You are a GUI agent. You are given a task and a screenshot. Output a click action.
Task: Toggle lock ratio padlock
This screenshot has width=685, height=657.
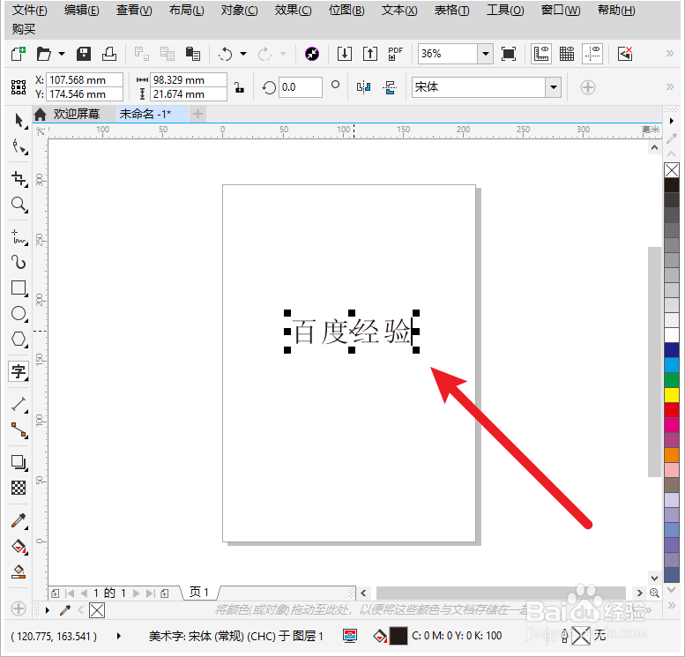click(239, 87)
